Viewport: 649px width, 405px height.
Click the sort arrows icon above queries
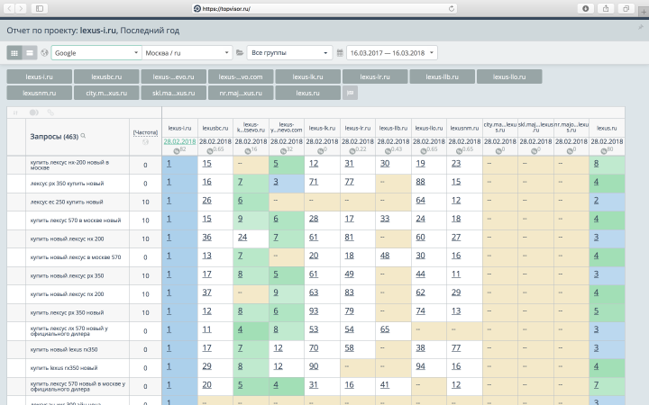15,112
